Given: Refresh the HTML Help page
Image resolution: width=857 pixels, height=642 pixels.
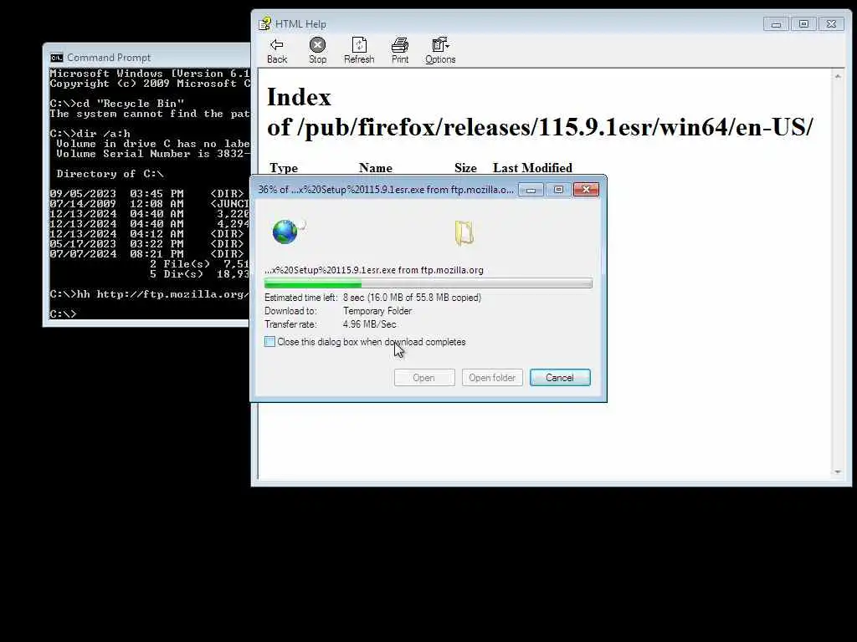Looking at the screenshot, I should tap(359, 51).
